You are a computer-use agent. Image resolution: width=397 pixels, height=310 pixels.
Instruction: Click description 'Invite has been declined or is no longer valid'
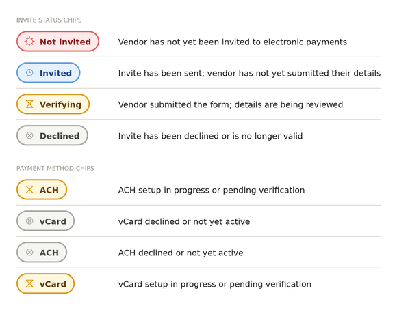[210, 136]
